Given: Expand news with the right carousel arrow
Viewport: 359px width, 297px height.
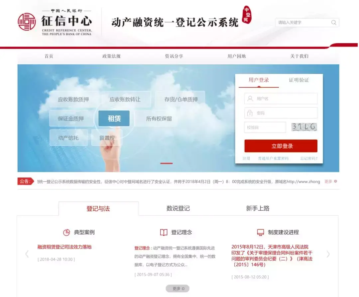Looking at the screenshot, I should pyautogui.click(x=328, y=254).
